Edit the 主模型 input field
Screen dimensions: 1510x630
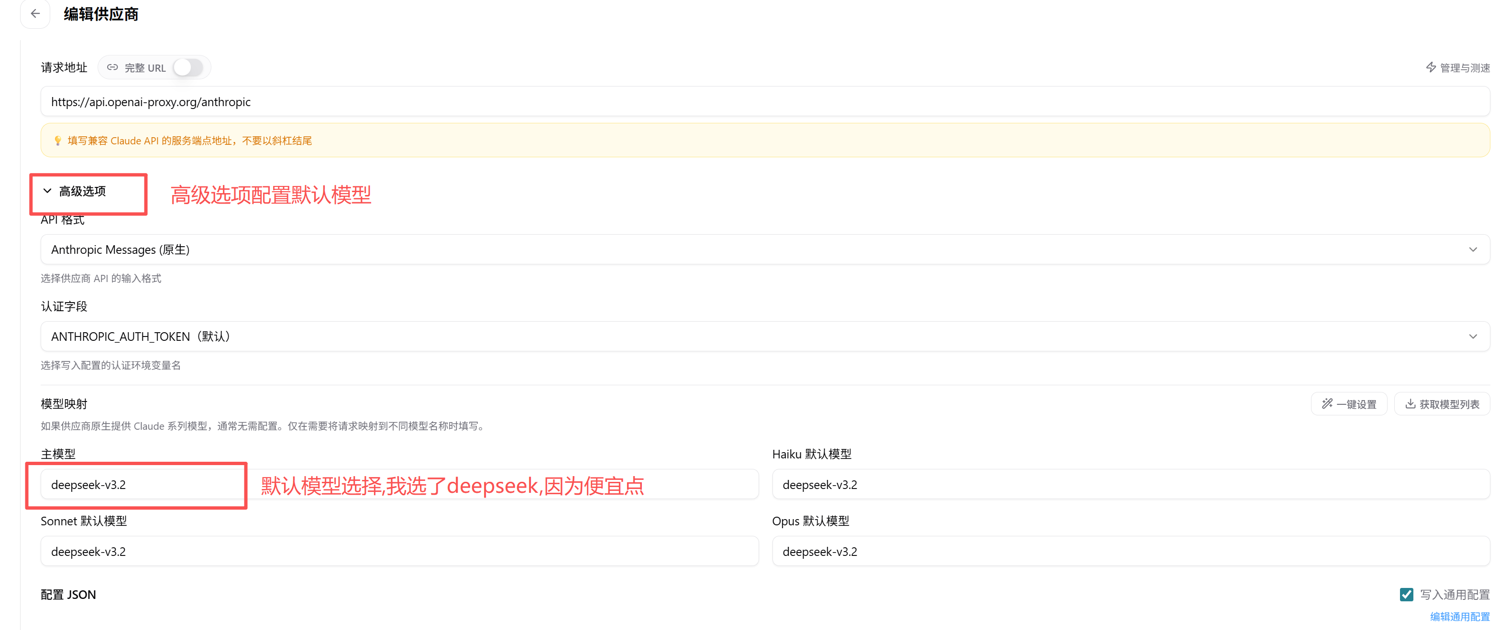399,485
